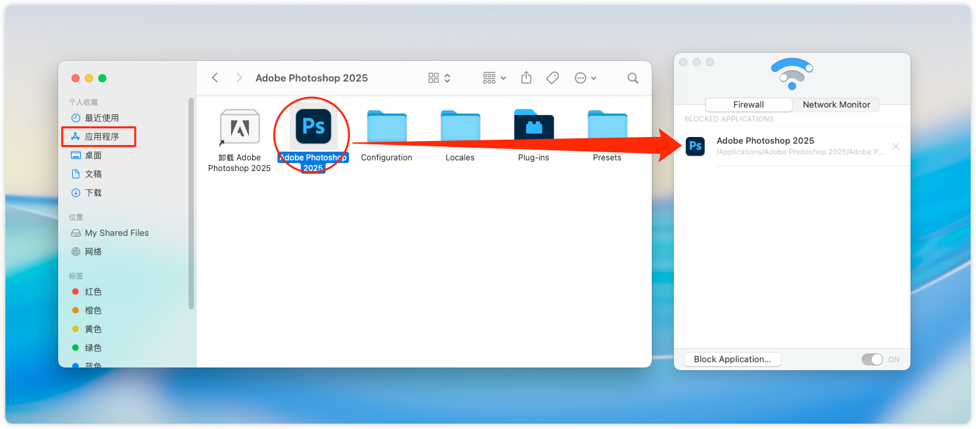Open the Configuration folder
Viewport: 976px width, 429px height.
click(386, 126)
